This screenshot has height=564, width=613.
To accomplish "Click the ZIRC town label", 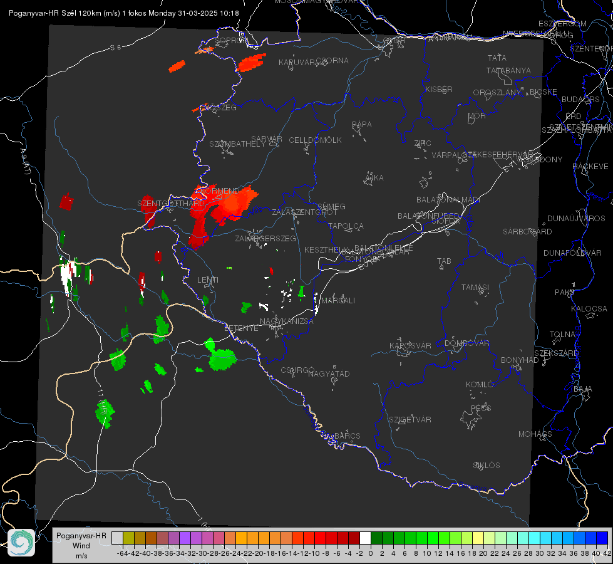I will [x=423, y=144].
